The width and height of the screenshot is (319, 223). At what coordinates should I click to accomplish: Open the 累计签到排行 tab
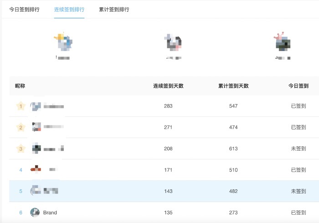click(x=114, y=10)
